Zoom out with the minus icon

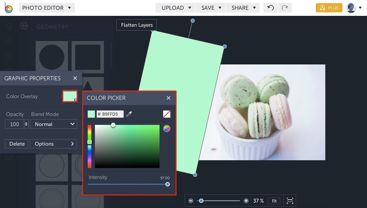click(x=191, y=201)
